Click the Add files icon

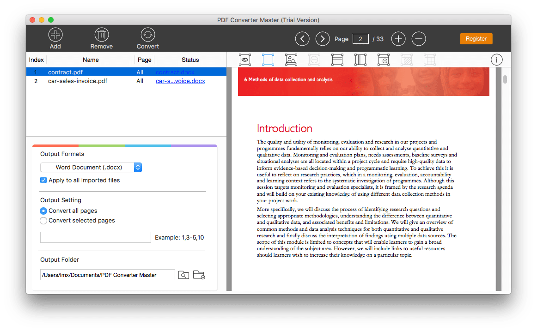coord(55,35)
